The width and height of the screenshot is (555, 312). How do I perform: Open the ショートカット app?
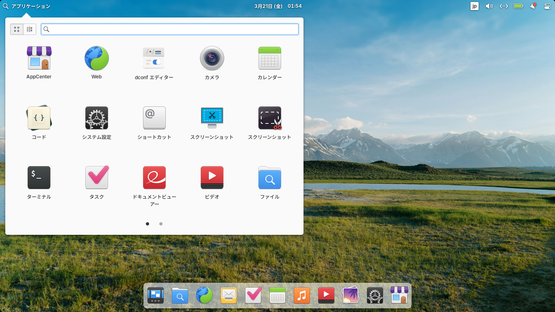tap(154, 118)
